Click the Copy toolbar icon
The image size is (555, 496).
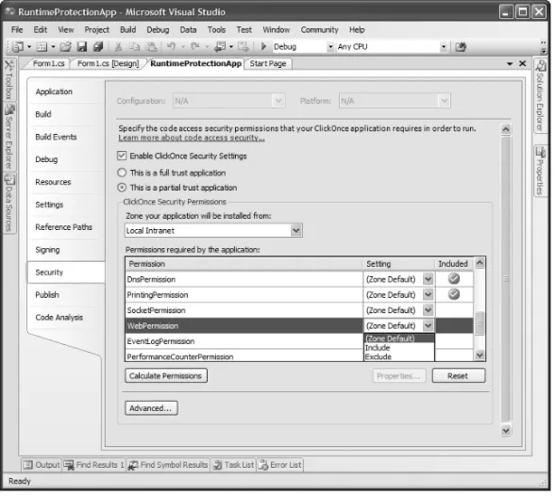(134, 46)
